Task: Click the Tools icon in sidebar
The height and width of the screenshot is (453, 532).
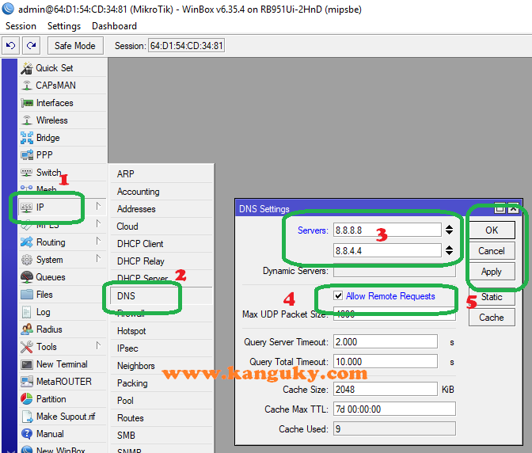Action: coord(27,347)
